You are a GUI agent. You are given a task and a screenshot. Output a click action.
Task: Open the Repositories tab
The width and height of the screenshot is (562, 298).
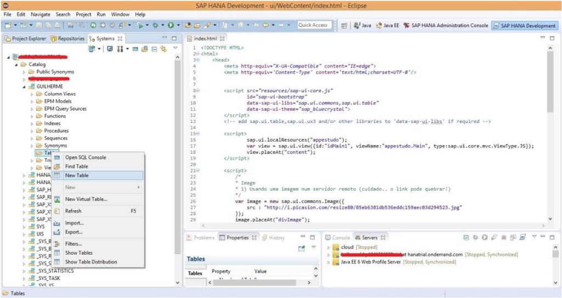pos(68,38)
